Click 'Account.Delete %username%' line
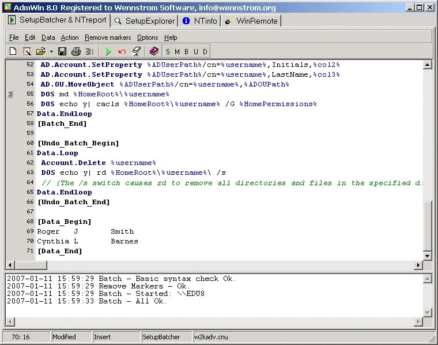 point(99,163)
